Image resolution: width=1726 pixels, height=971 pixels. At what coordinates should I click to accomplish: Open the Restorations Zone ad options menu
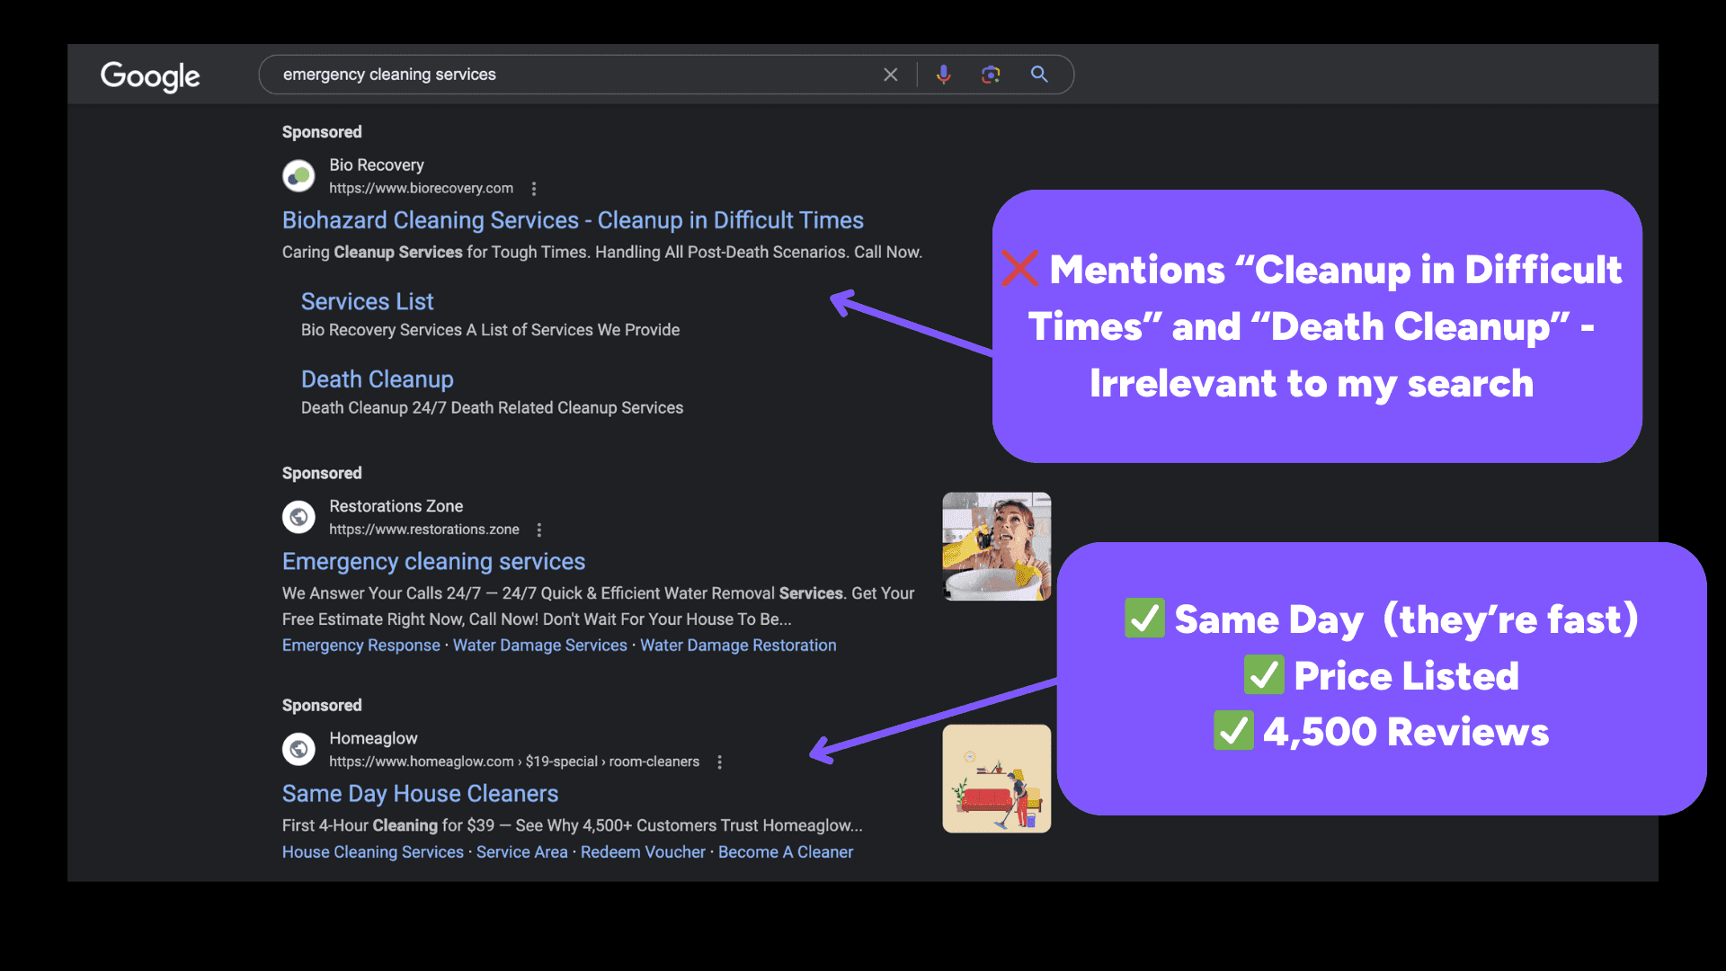[539, 530]
